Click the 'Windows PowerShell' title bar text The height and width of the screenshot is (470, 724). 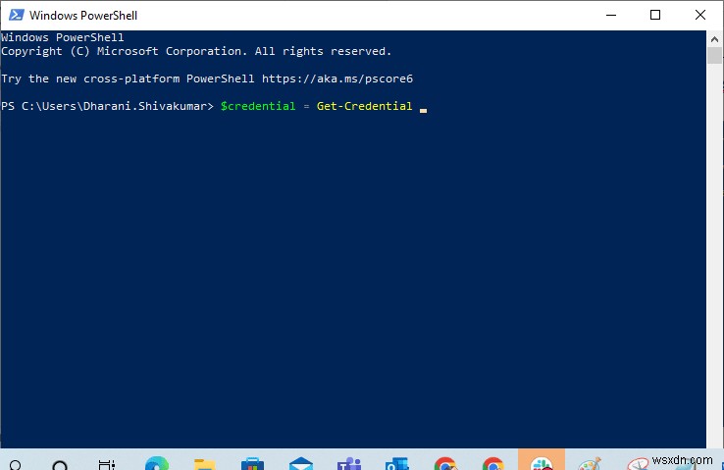83,16
